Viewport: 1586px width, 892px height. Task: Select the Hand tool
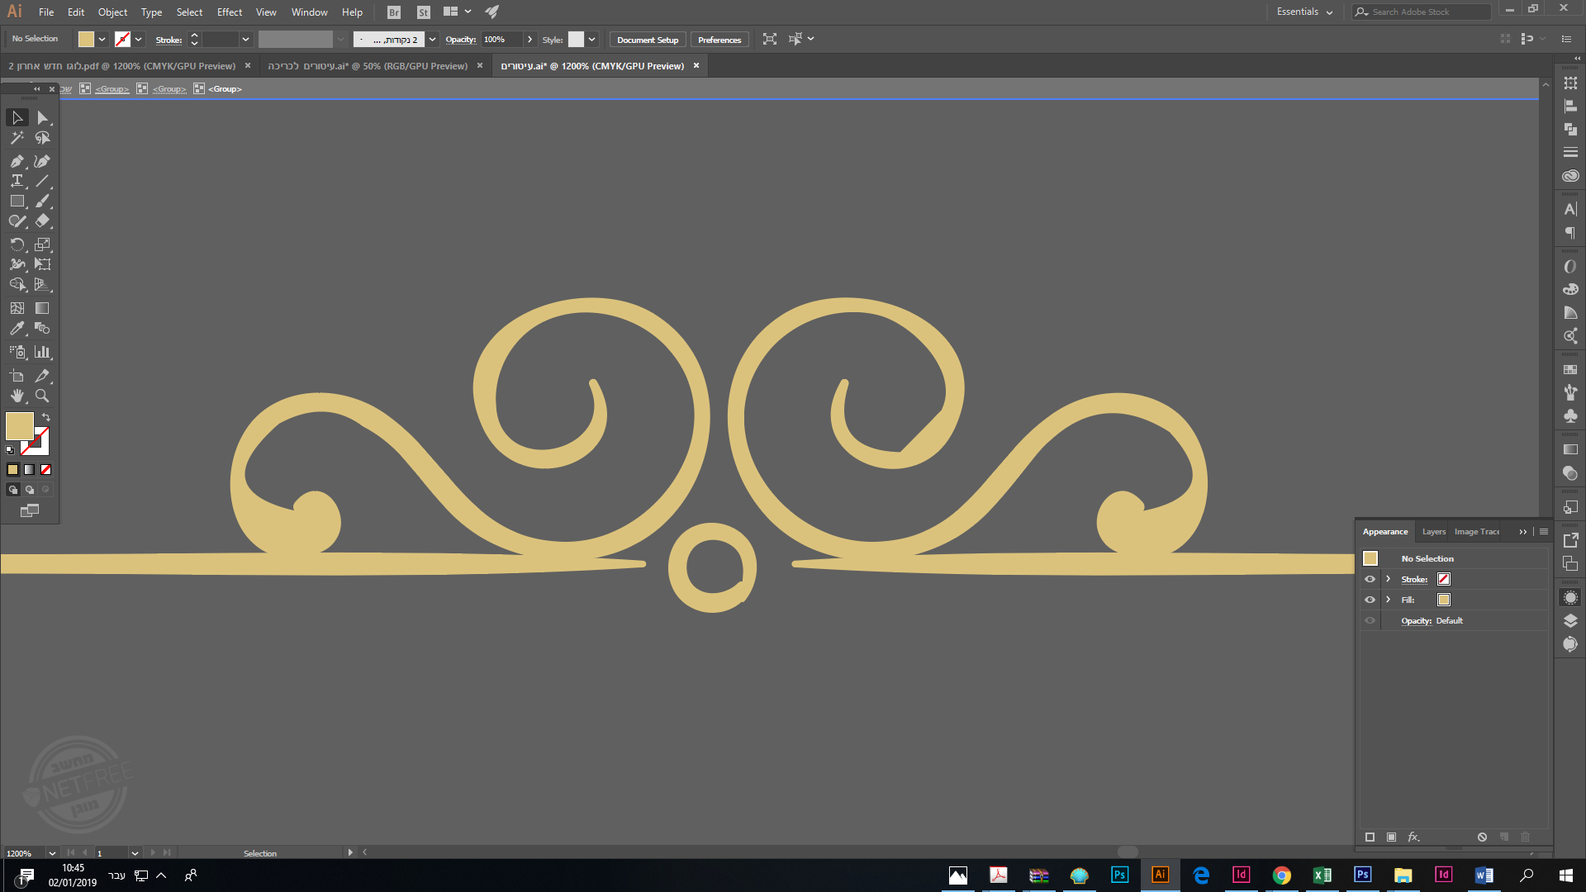(x=17, y=396)
